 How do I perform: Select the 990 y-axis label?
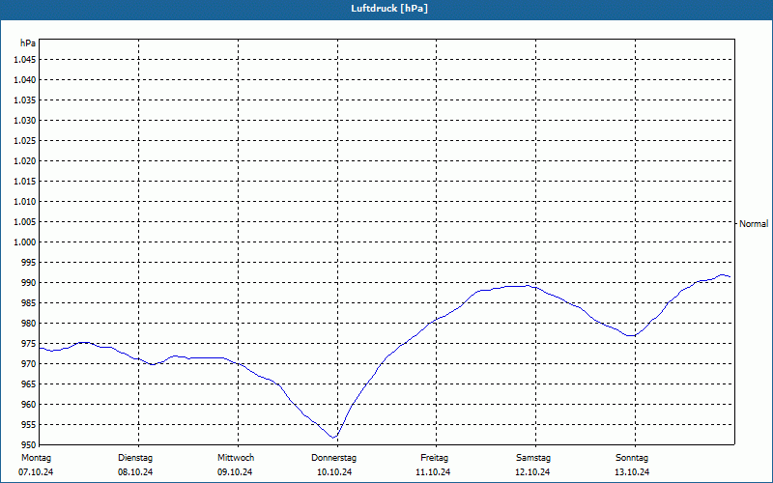[29, 282]
